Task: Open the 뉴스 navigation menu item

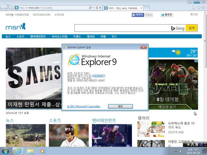Action: [8, 36]
